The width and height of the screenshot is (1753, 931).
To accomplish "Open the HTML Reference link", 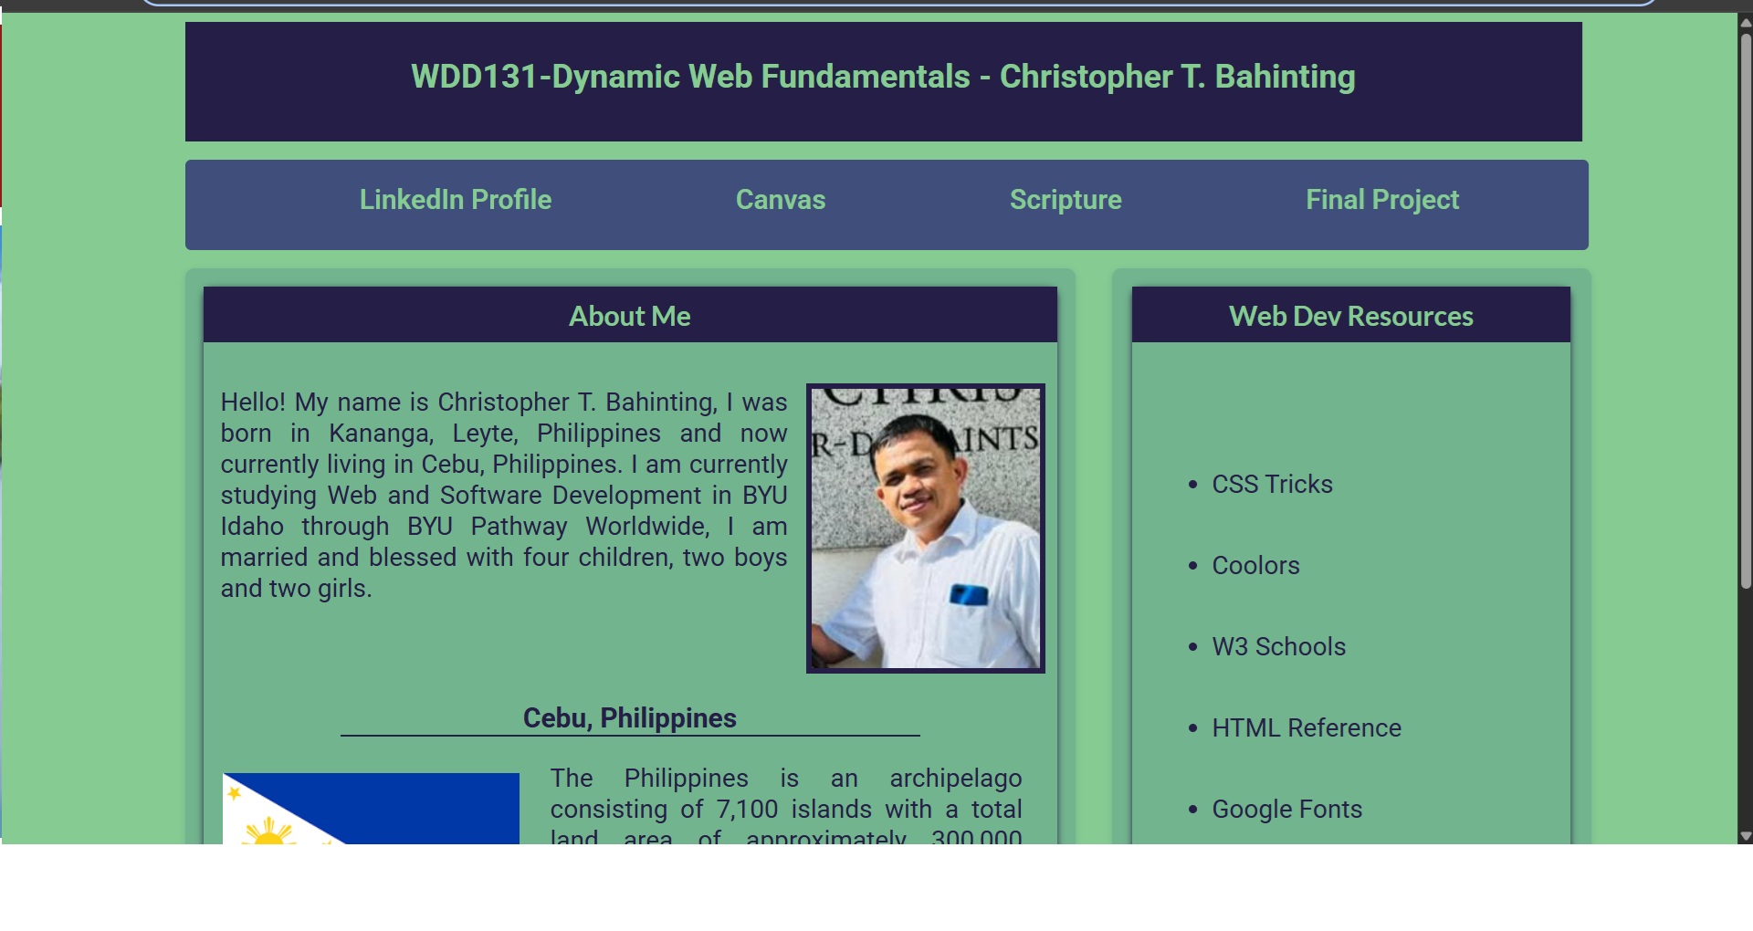I will pyautogui.click(x=1307, y=727).
